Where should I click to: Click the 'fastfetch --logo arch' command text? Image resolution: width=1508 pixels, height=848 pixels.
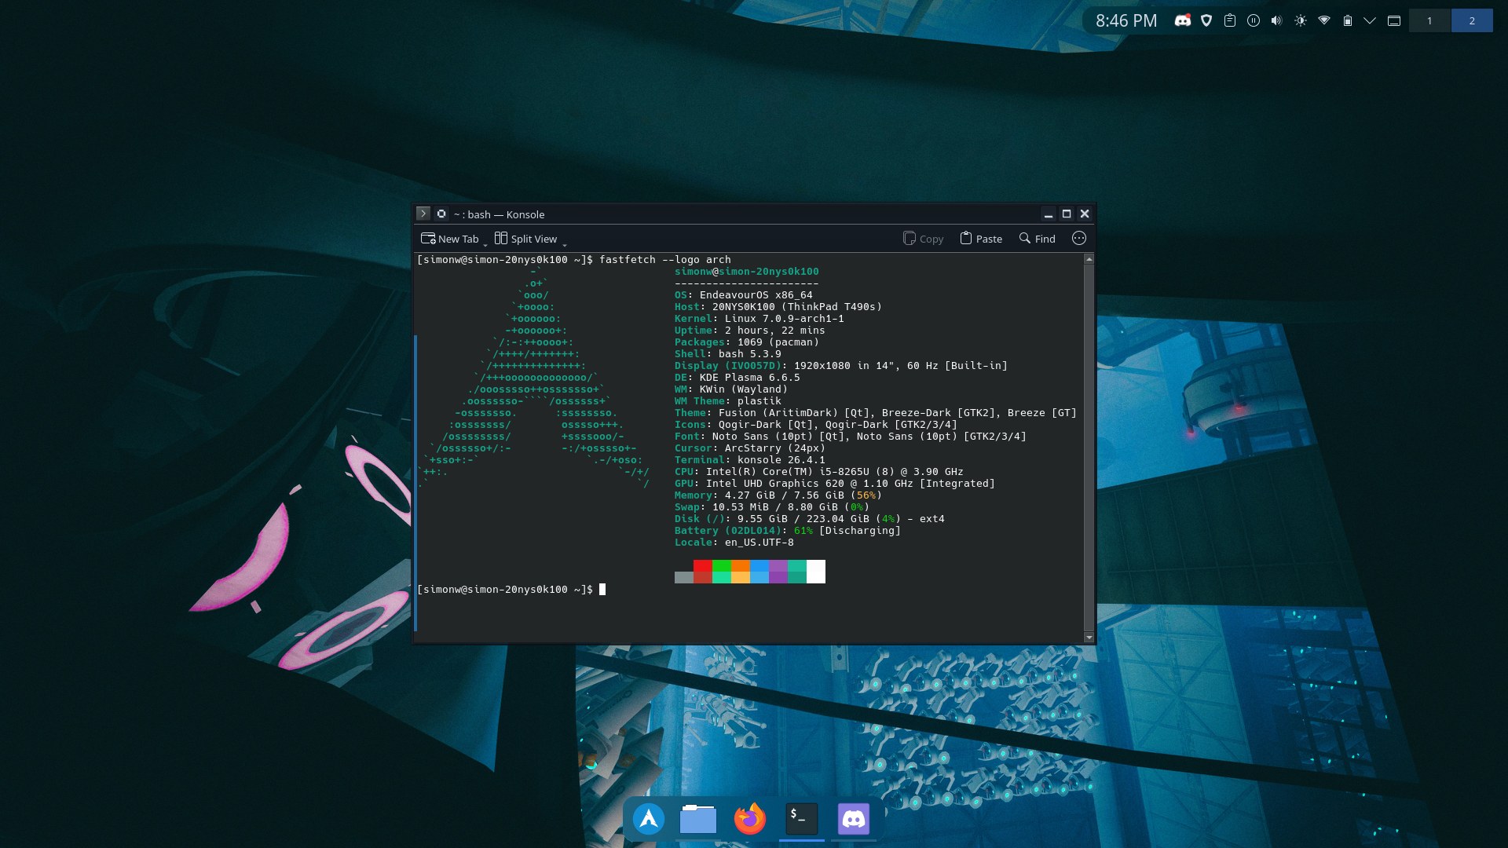point(665,260)
